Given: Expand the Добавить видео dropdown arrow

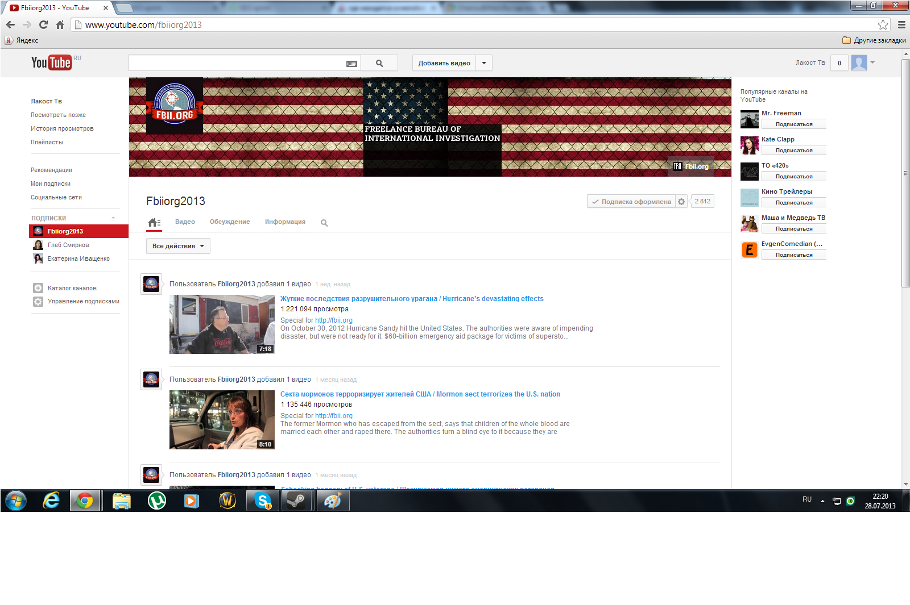Looking at the screenshot, I should coord(484,63).
